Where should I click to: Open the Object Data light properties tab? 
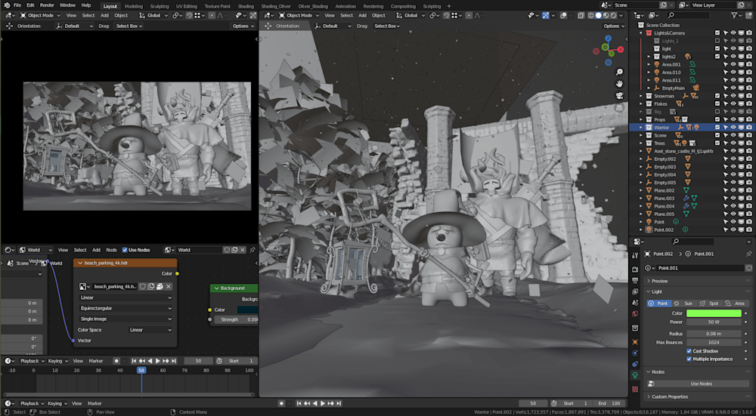pos(635,374)
